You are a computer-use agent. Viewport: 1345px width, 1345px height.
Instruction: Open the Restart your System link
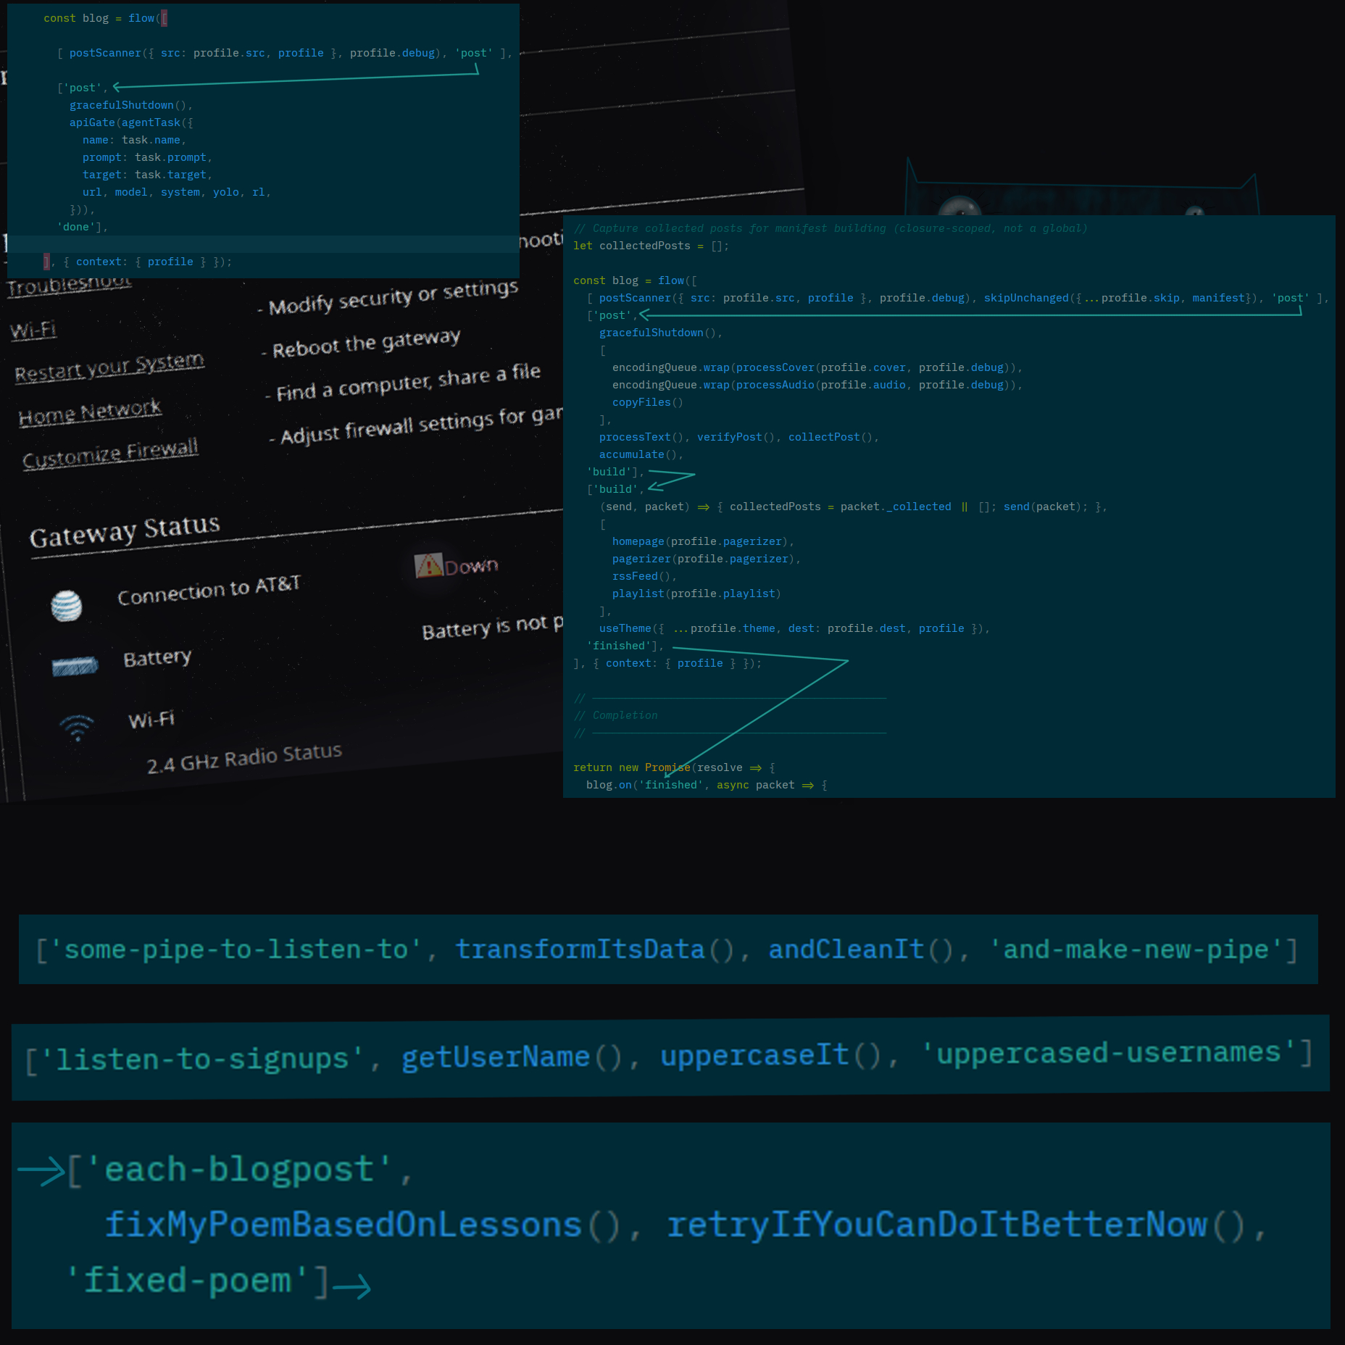pos(109,366)
